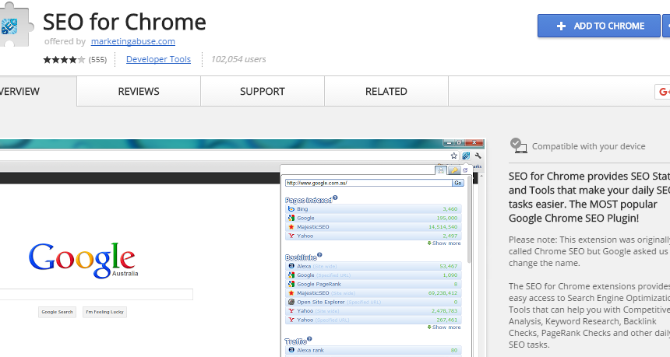Switch to the REVIEWS tab
The width and height of the screenshot is (670, 357).
tap(139, 91)
